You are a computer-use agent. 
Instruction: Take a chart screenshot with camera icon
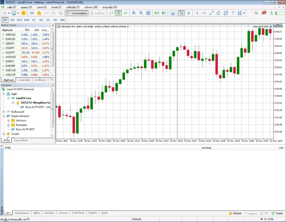[172, 13]
